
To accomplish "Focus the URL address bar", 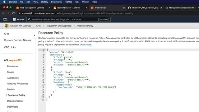I will [x=78, y=13].
